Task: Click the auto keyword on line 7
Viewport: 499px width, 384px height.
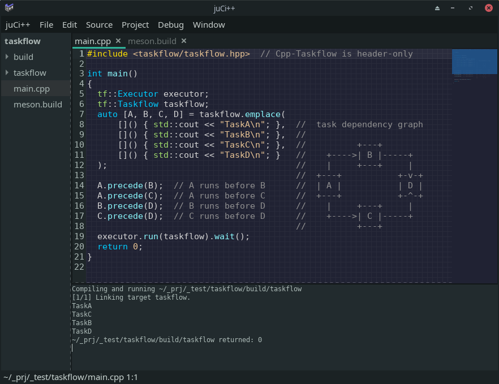Action: click(107, 114)
